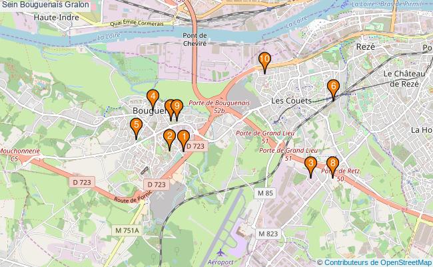Click the M 751A road shield
The image size is (433, 267).
pos(127,230)
